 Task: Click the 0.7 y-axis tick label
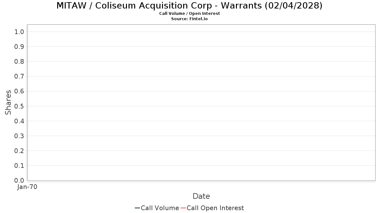click(x=19, y=76)
